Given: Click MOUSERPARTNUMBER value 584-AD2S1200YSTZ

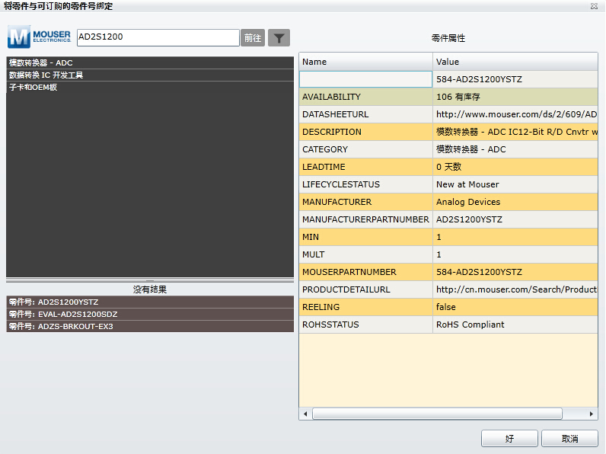Looking at the screenshot, I should pos(479,272).
